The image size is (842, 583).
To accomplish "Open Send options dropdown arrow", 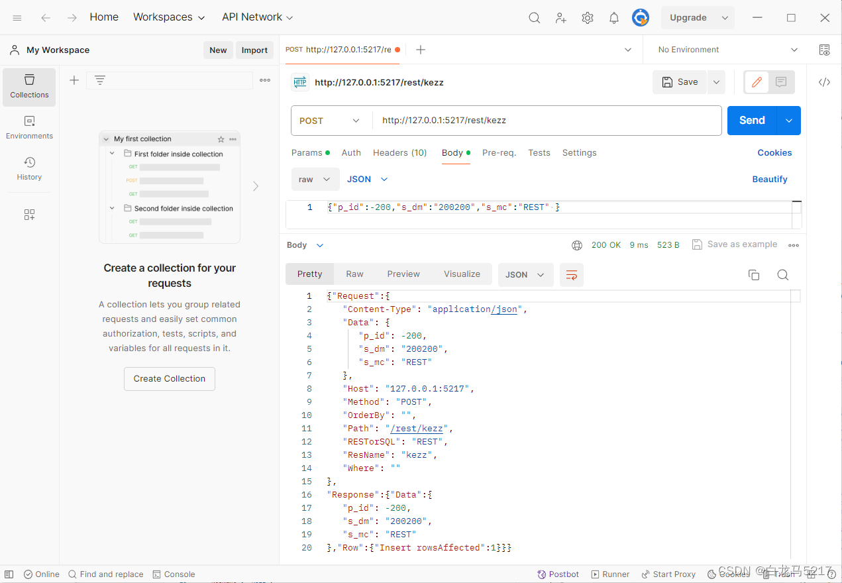I will (x=789, y=121).
